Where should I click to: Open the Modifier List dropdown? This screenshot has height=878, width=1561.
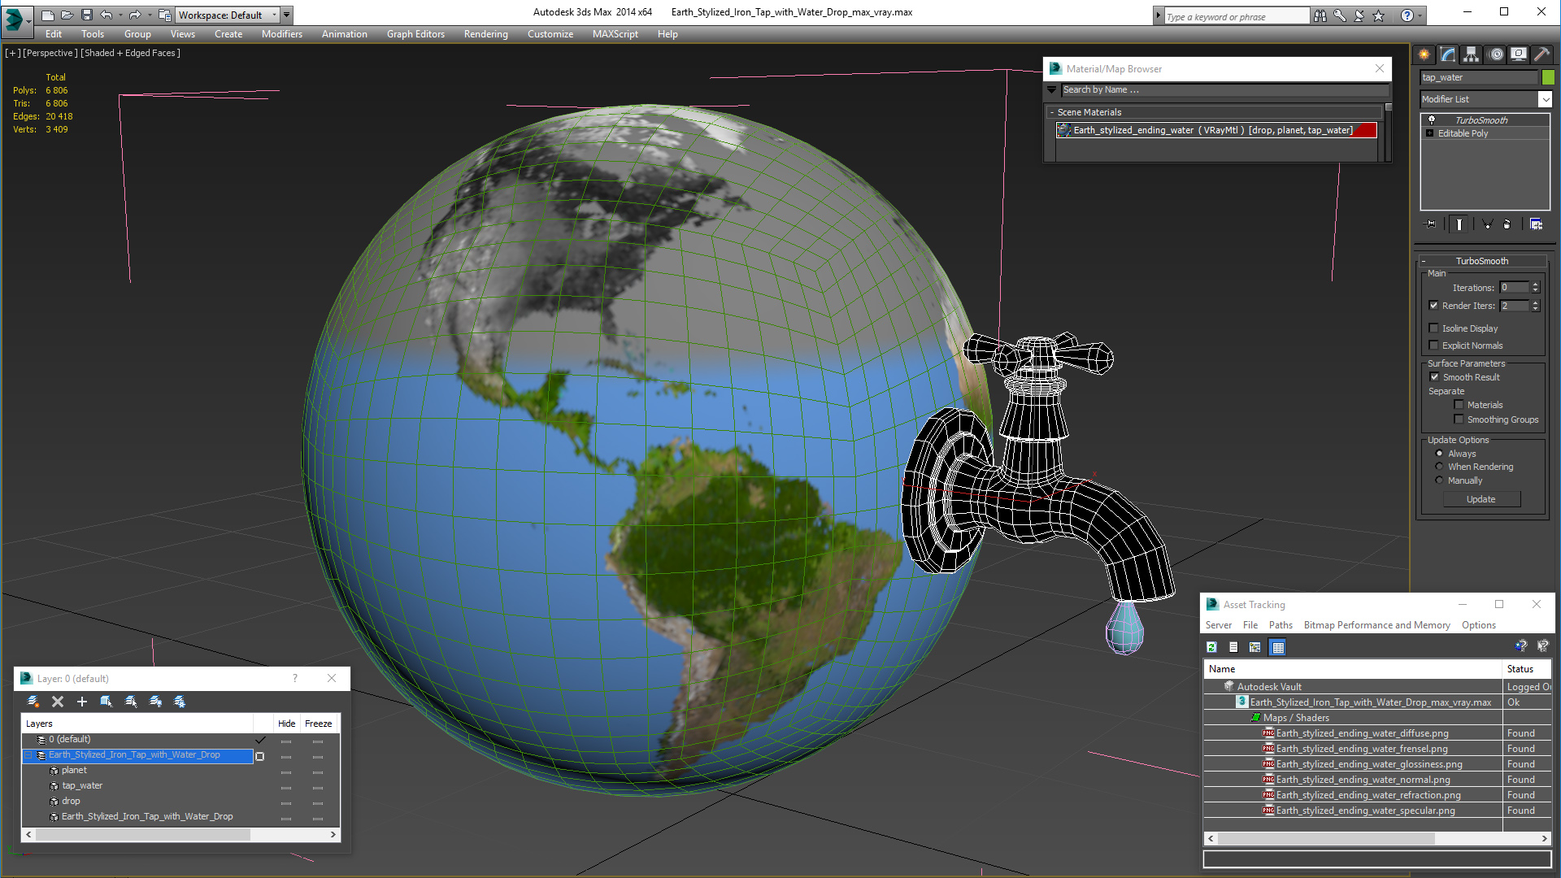(x=1545, y=99)
